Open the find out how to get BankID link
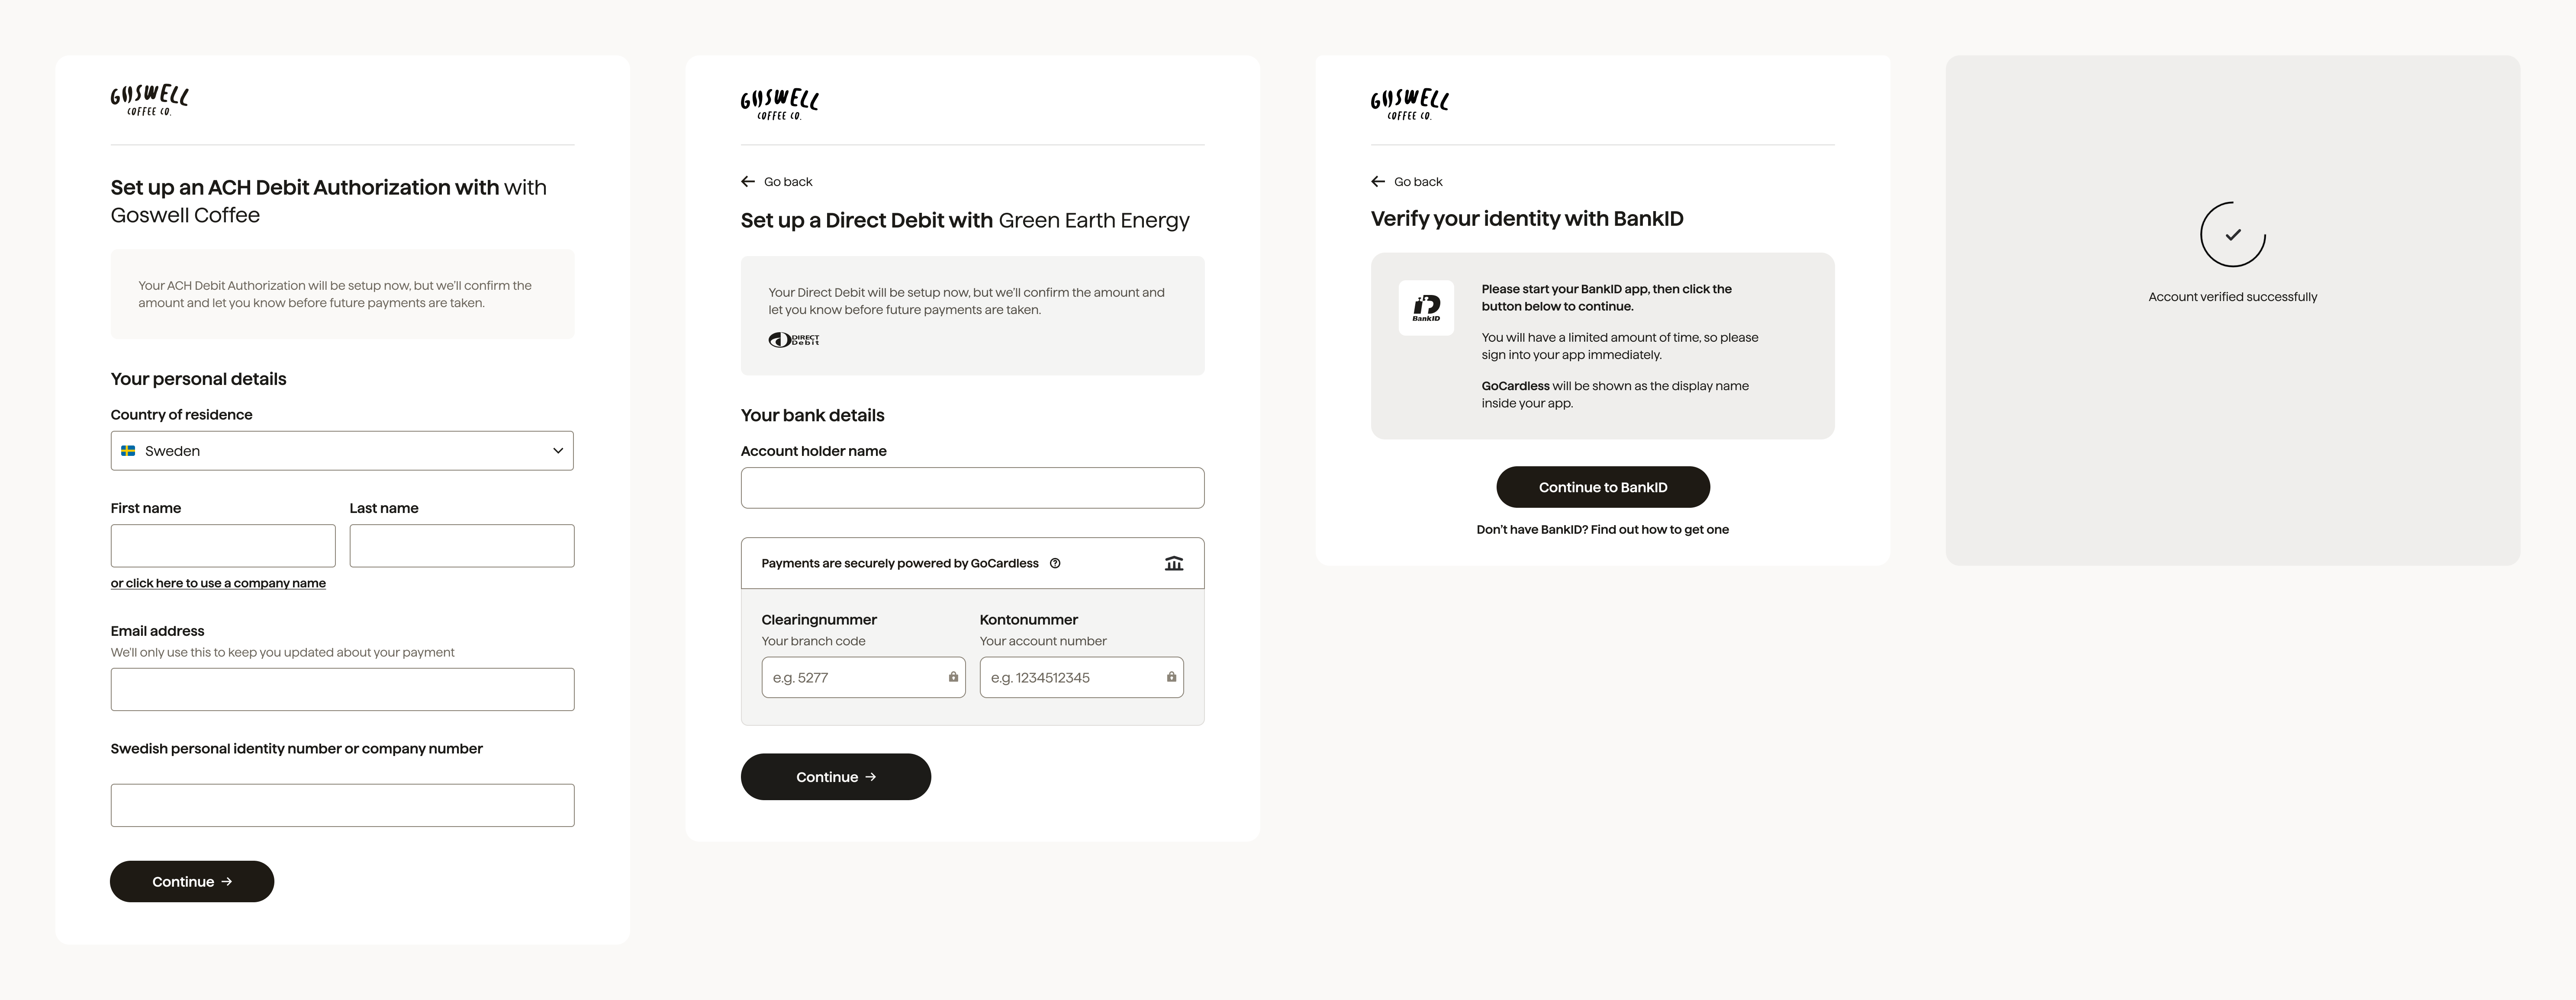2576x1000 pixels. (x=1603, y=529)
